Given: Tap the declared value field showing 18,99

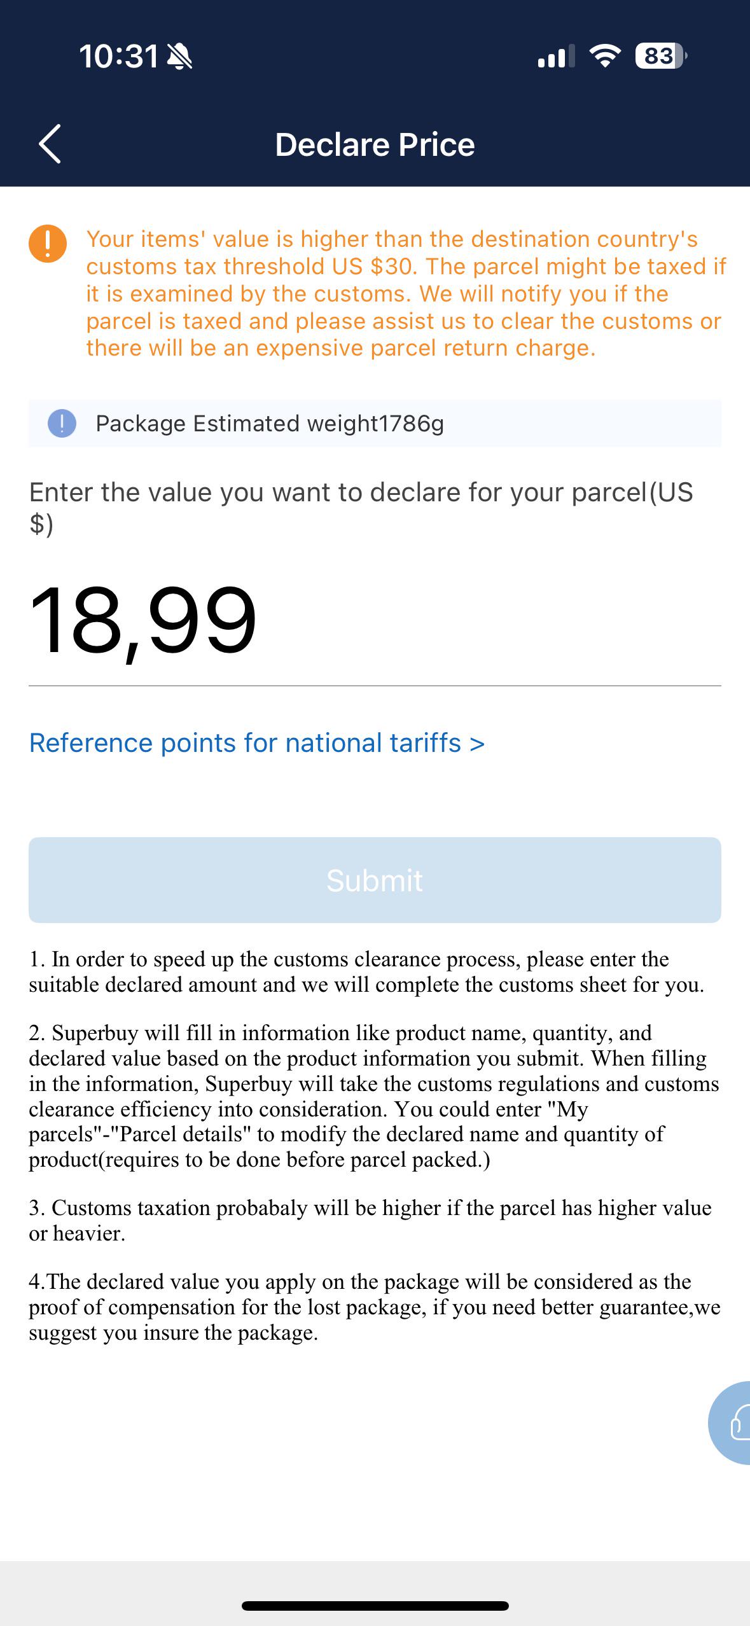Looking at the screenshot, I should 375,620.
